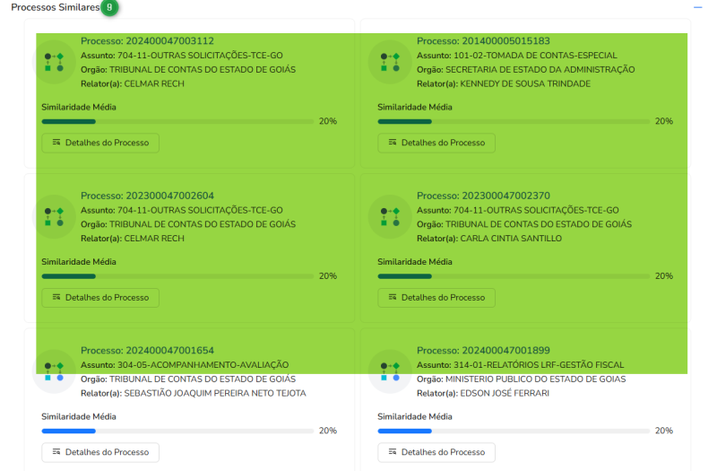Viewport: 717px width, 471px height.
Task: Click the blue workflow icon for process 202400047001899
Action: pos(390,371)
